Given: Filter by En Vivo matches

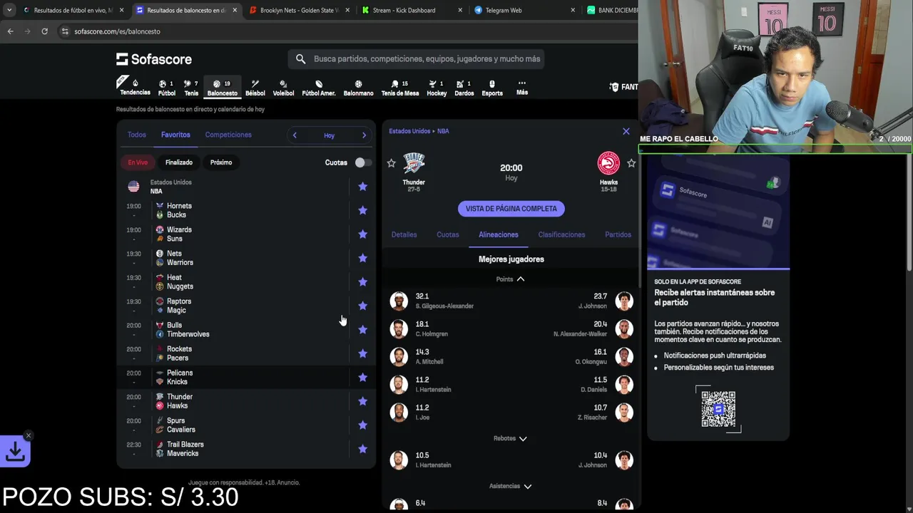Looking at the screenshot, I should point(138,162).
